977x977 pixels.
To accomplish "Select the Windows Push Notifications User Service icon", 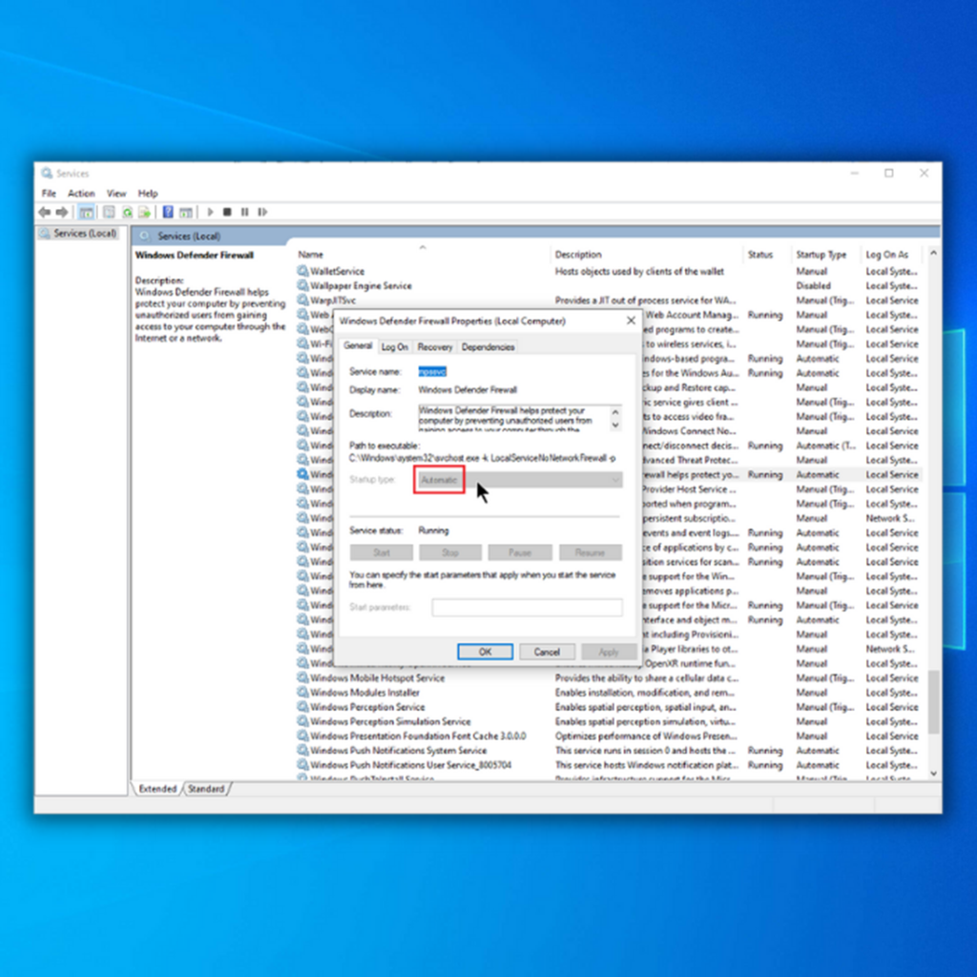I will click(x=302, y=764).
